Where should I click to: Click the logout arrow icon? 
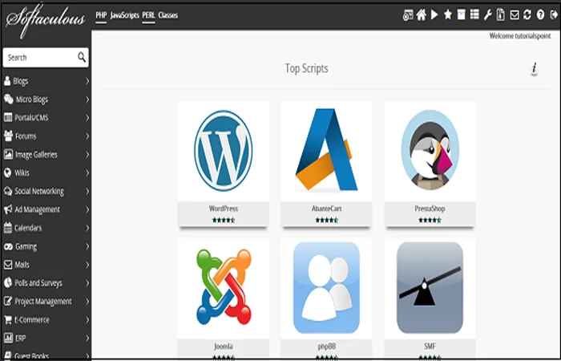[x=554, y=14]
